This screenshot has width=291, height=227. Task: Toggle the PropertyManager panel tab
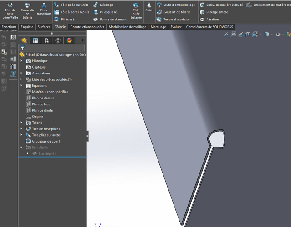[35, 40]
